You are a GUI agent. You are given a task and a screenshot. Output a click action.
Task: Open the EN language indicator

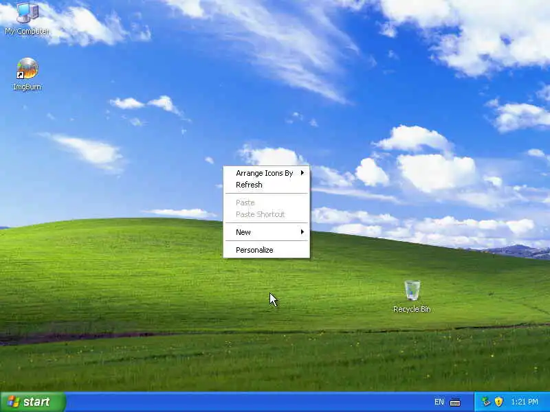(x=439, y=402)
